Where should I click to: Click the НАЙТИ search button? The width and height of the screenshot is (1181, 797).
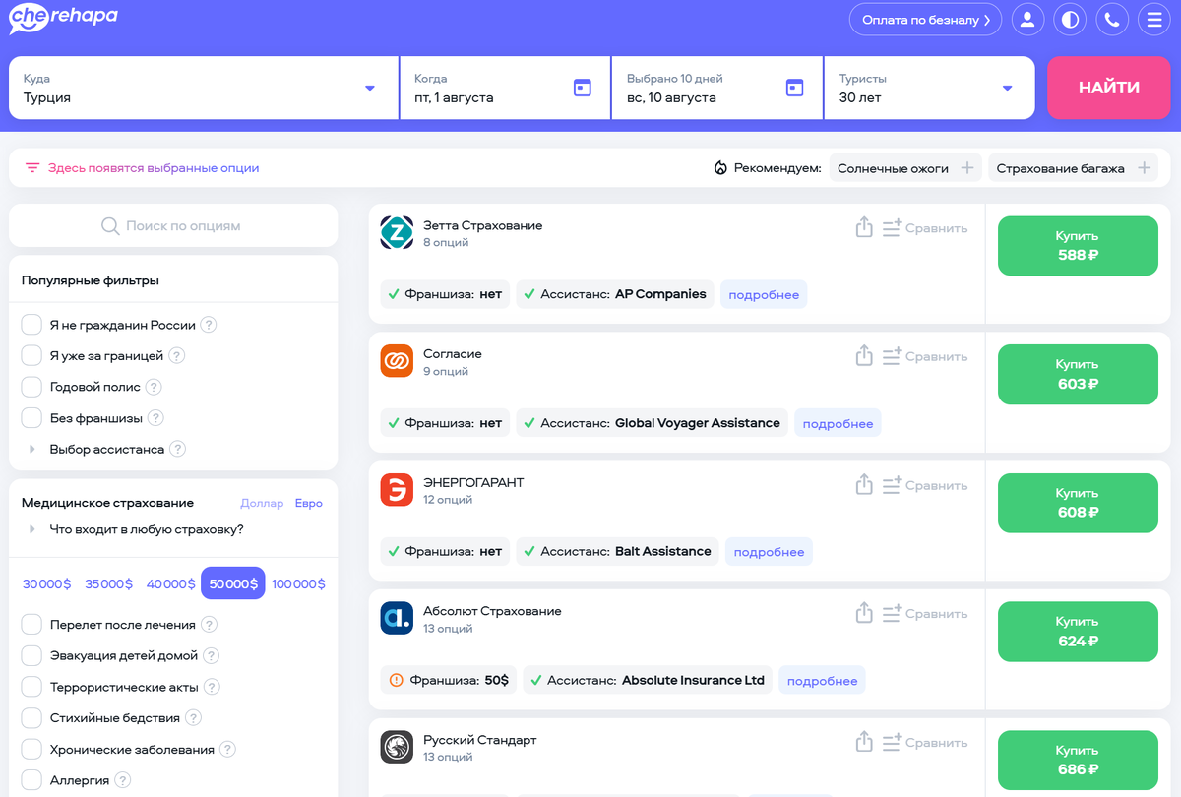1108,88
